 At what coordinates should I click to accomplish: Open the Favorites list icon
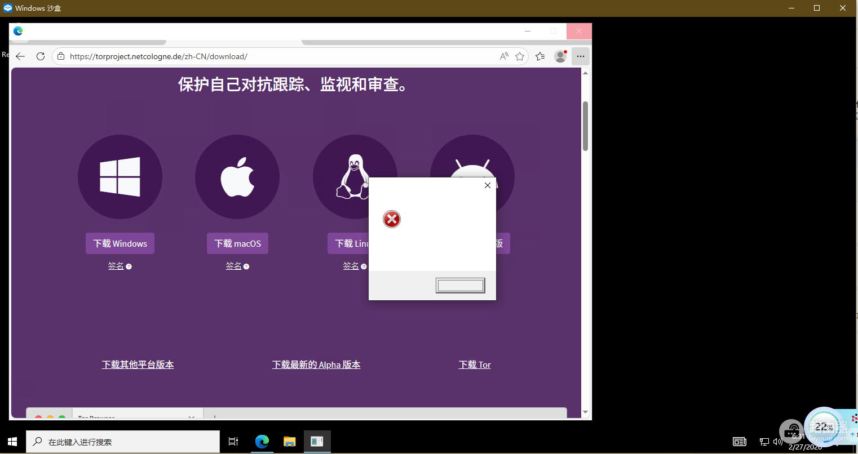[540, 56]
